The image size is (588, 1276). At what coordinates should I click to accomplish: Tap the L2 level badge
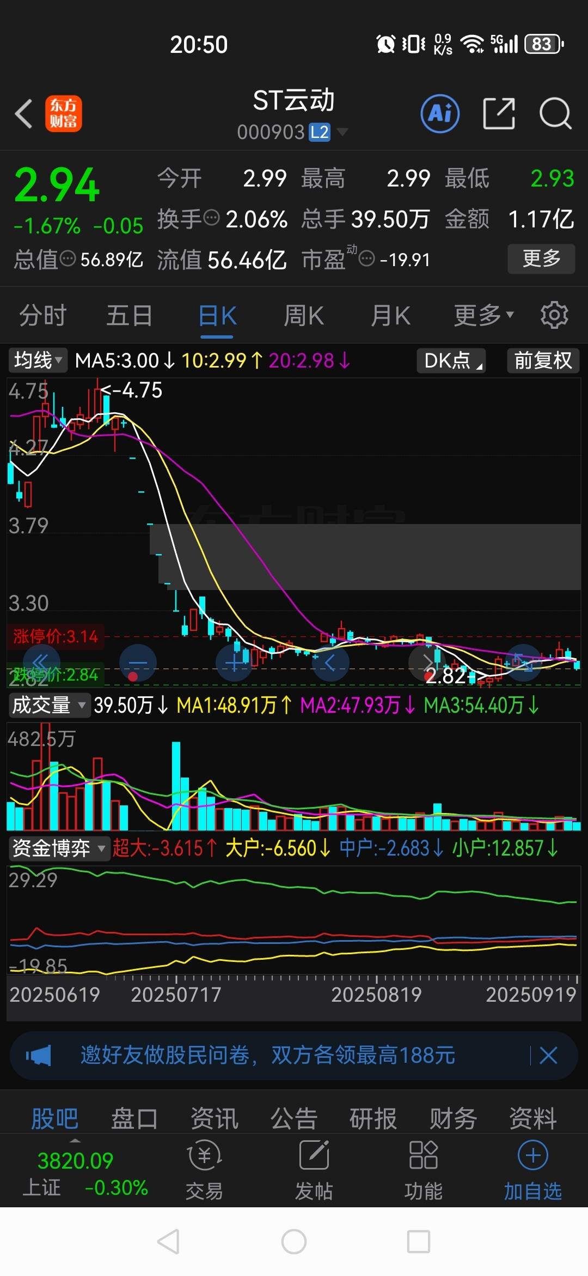(320, 132)
